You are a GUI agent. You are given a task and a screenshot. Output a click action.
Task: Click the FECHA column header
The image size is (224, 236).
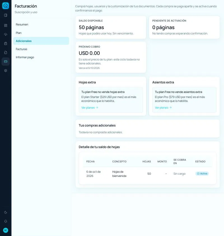point(90,162)
